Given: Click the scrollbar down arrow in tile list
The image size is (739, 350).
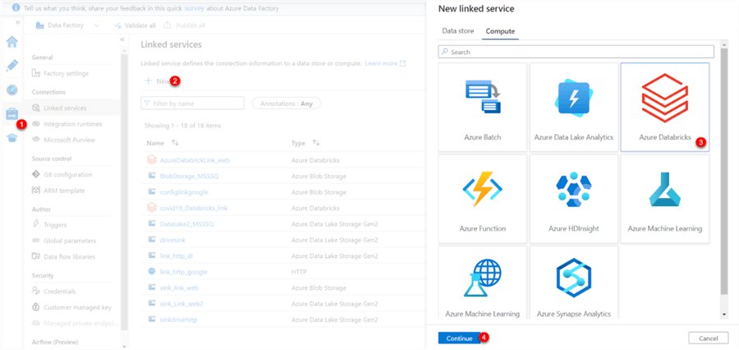Looking at the screenshot, I should [724, 315].
